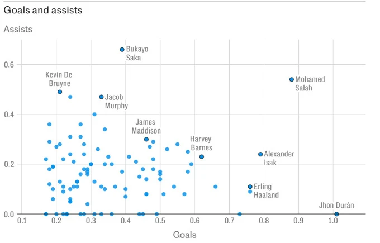Click the "Assists" y-axis title
This screenshot has height=243, width=380.
pyautogui.click(x=18, y=28)
